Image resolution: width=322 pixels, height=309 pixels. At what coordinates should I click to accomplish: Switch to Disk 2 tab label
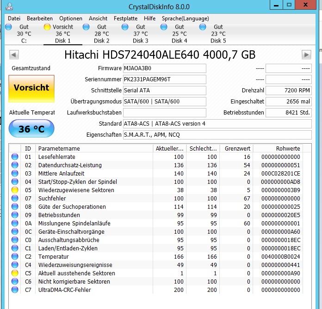coord(101,41)
